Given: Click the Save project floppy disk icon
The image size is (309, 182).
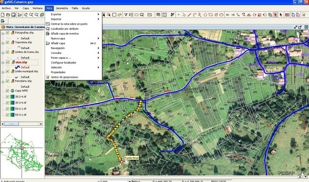Looking at the screenshot, I should click(x=14, y=15).
